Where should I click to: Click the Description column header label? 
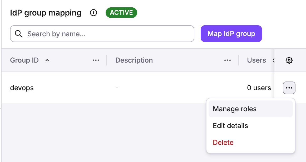tap(134, 60)
